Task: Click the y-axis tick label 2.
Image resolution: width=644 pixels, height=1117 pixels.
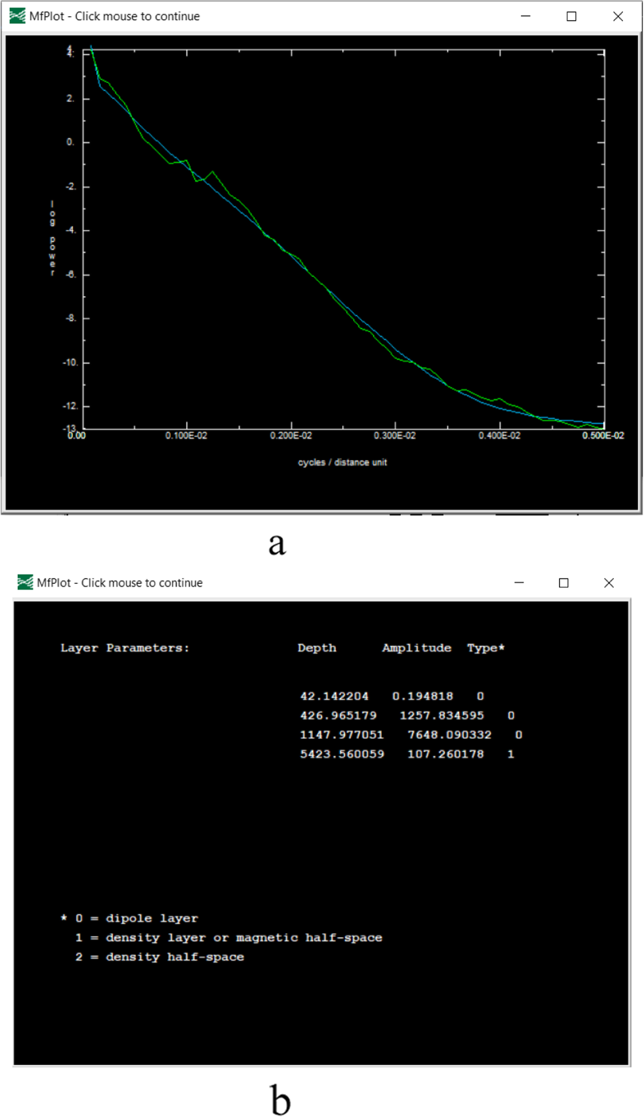Action: coord(70,98)
